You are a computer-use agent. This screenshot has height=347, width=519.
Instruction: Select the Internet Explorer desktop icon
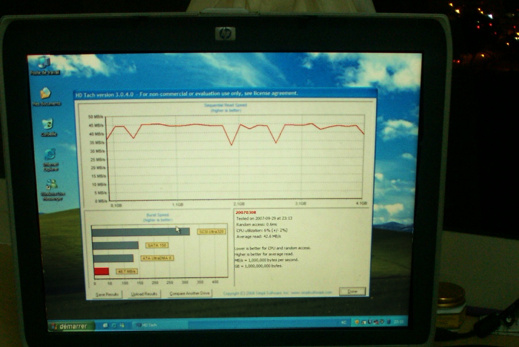pyautogui.click(x=51, y=160)
